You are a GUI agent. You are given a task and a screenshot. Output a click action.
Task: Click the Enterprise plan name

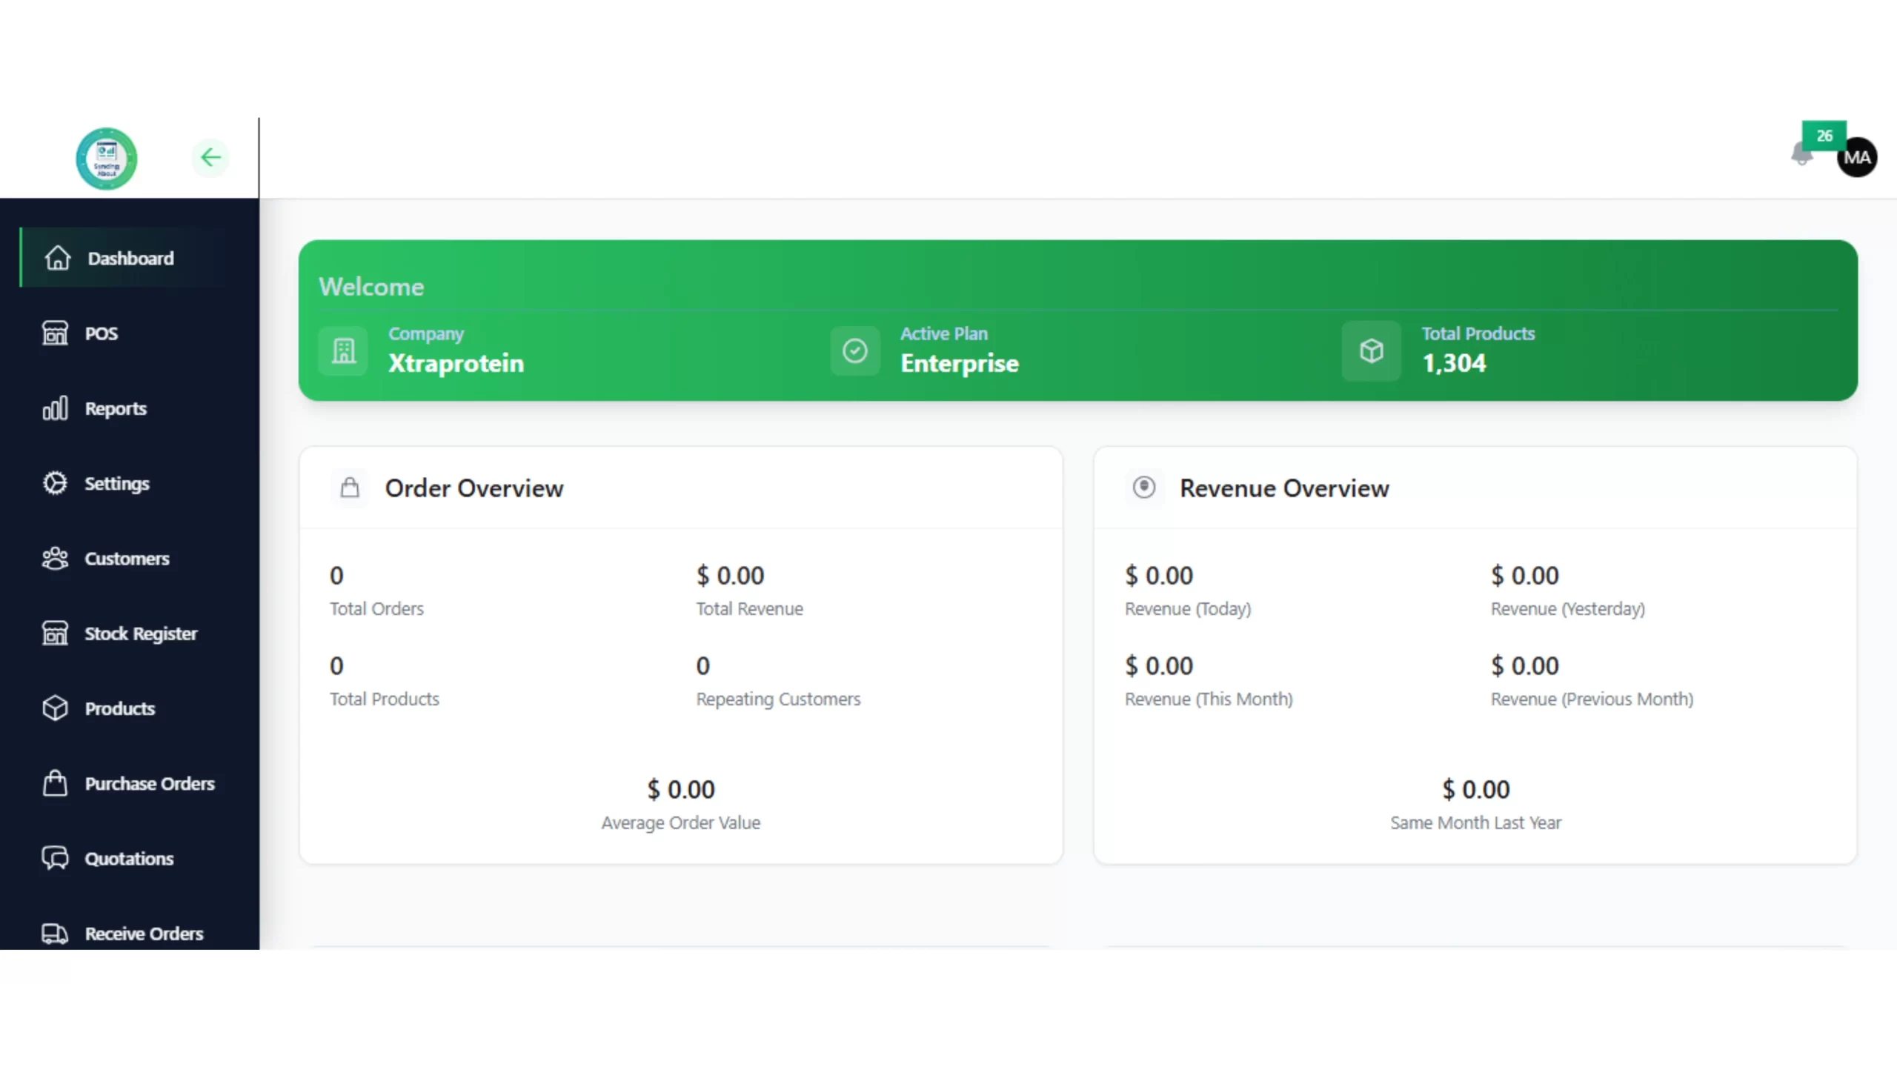(x=960, y=364)
